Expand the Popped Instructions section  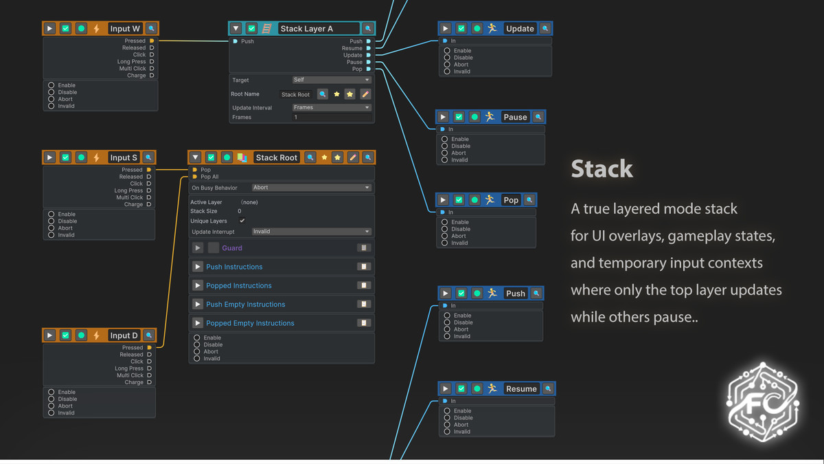point(198,285)
